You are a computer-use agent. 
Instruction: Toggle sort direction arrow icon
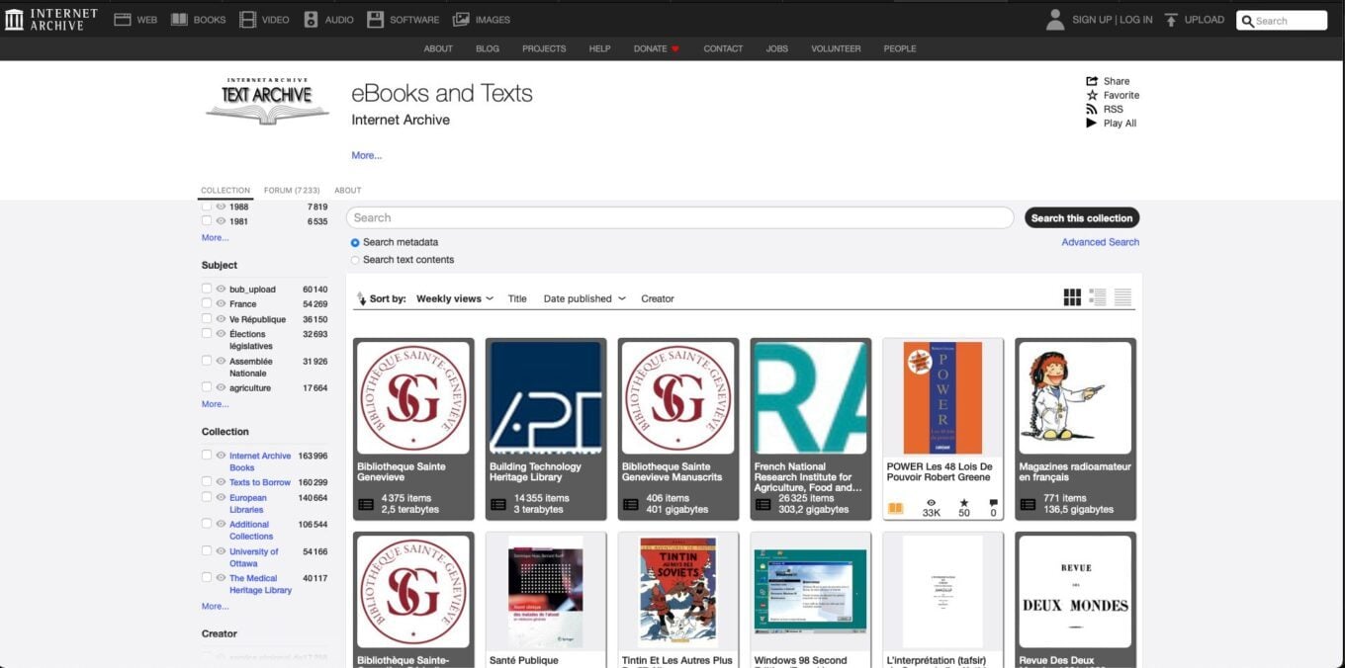point(361,298)
